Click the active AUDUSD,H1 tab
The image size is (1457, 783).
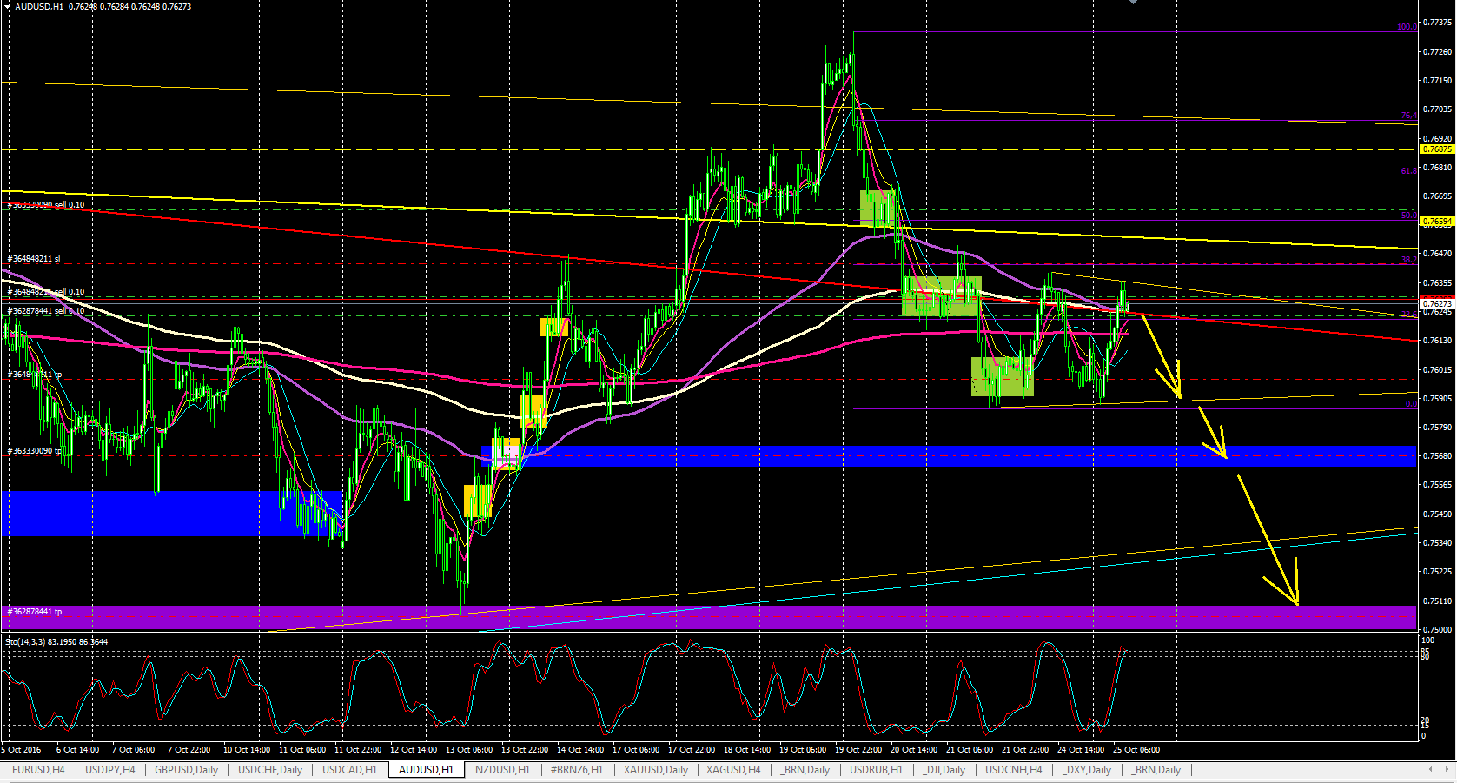tap(427, 770)
